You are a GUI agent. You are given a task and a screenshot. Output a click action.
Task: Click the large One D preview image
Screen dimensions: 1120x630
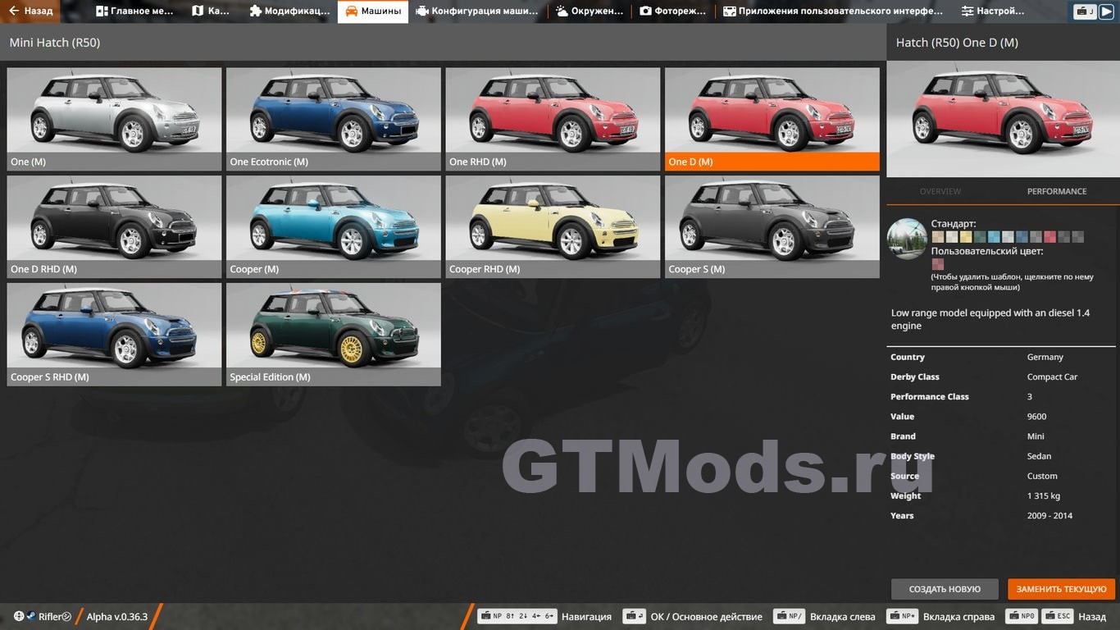pos(1004,119)
